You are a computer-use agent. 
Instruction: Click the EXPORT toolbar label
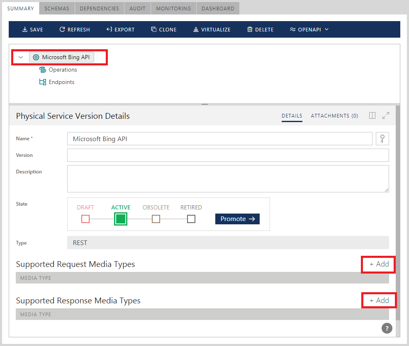124,30
